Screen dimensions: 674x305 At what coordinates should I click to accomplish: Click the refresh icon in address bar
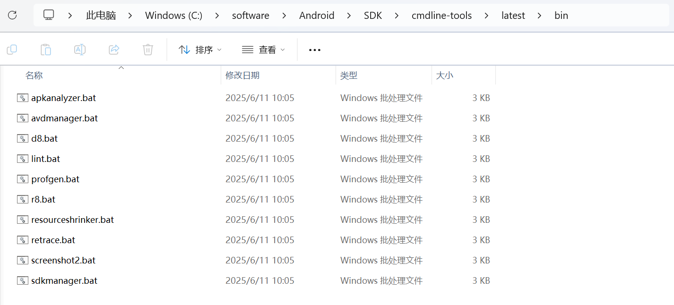point(12,16)
